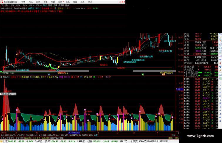Click 图文F10 at bottom right
The height and width of the screenshot is (143, 222).
pyautogui.click(x=172, y=138)
